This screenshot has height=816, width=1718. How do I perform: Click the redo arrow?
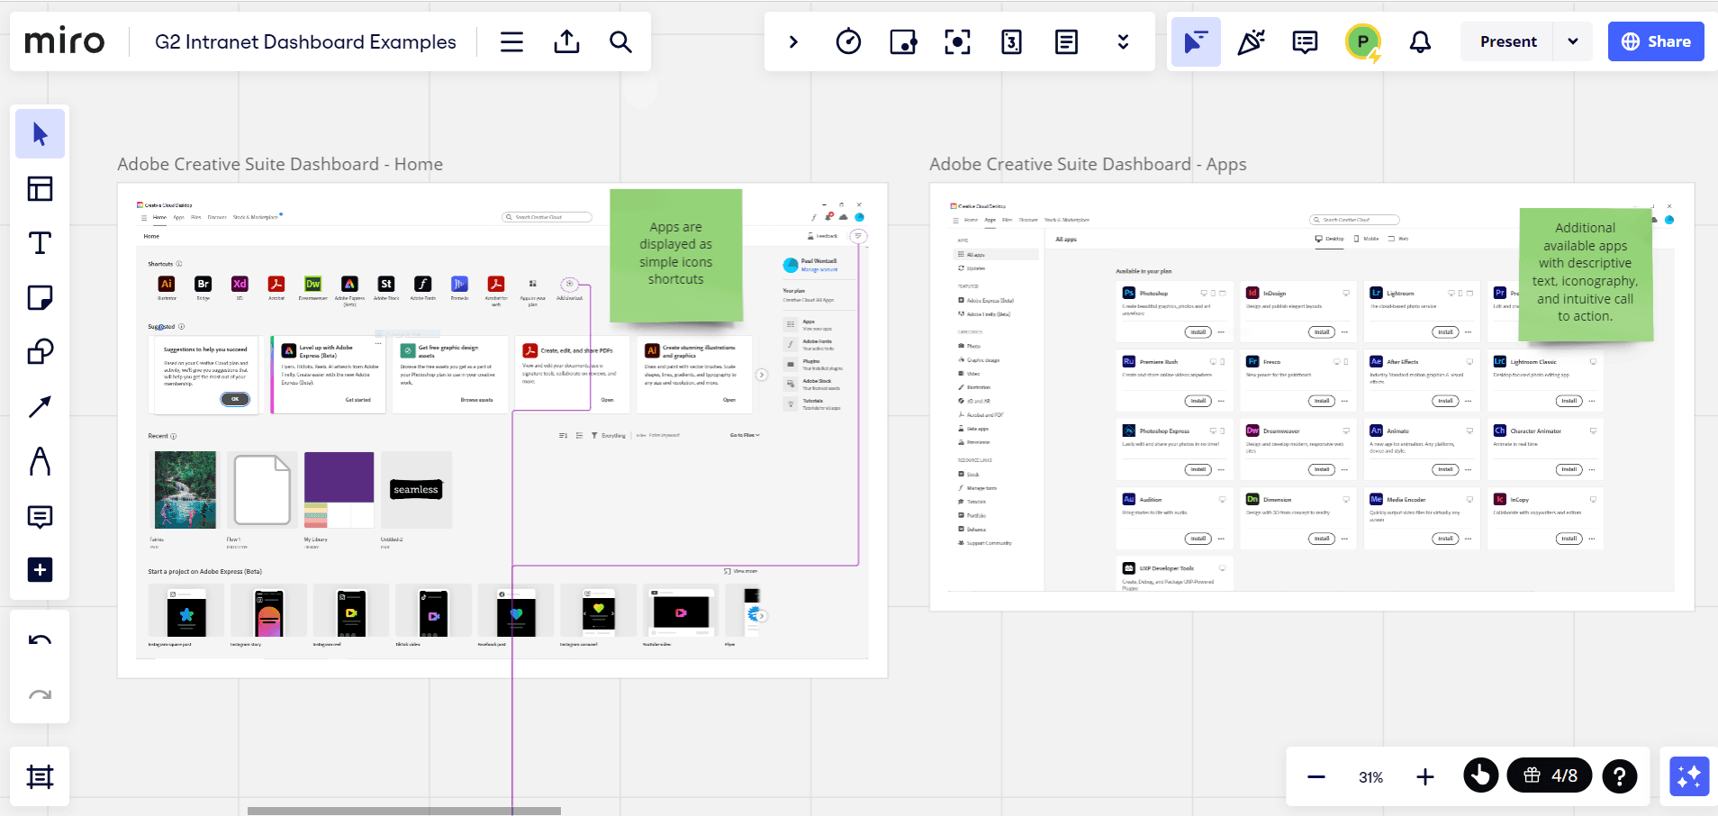click(40, 694)
